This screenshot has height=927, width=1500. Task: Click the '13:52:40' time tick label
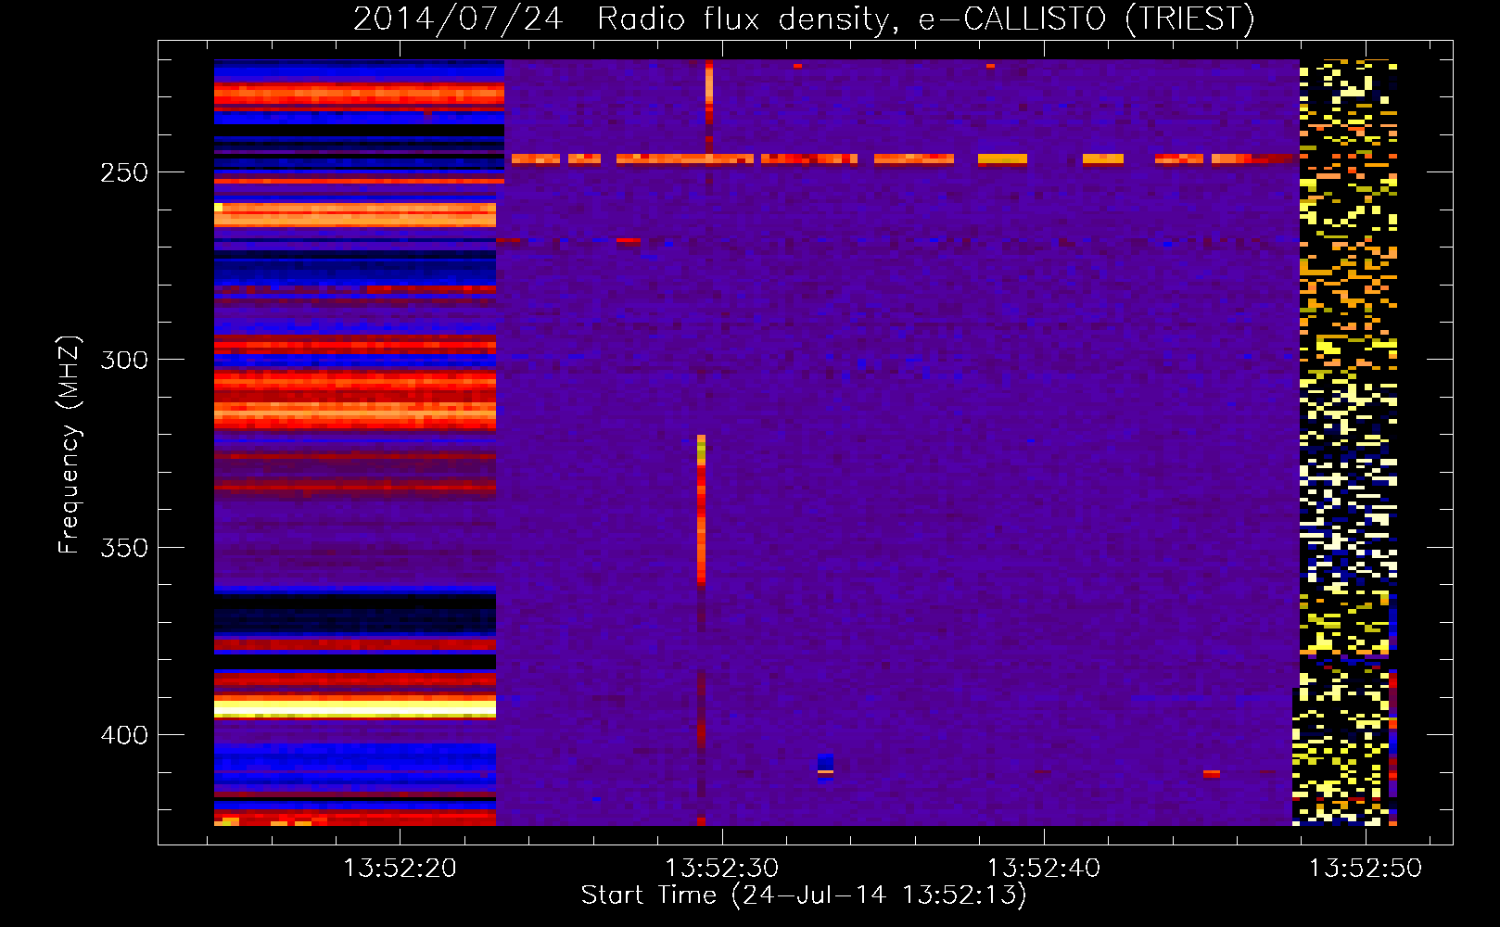1044,868
